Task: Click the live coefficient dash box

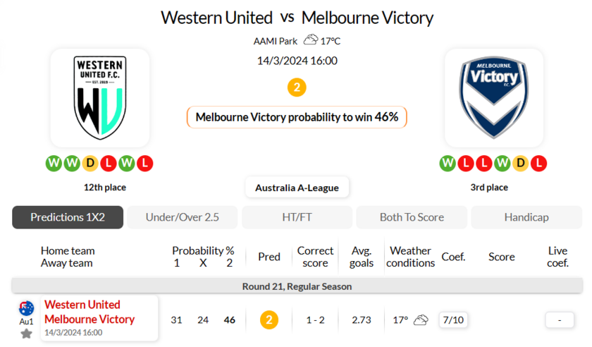Action: [x=560, y=320]
